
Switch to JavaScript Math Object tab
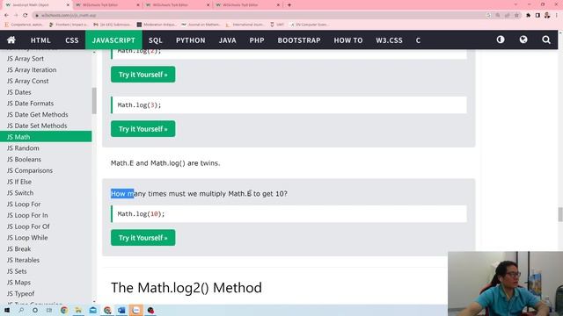(x=38, y=5)
